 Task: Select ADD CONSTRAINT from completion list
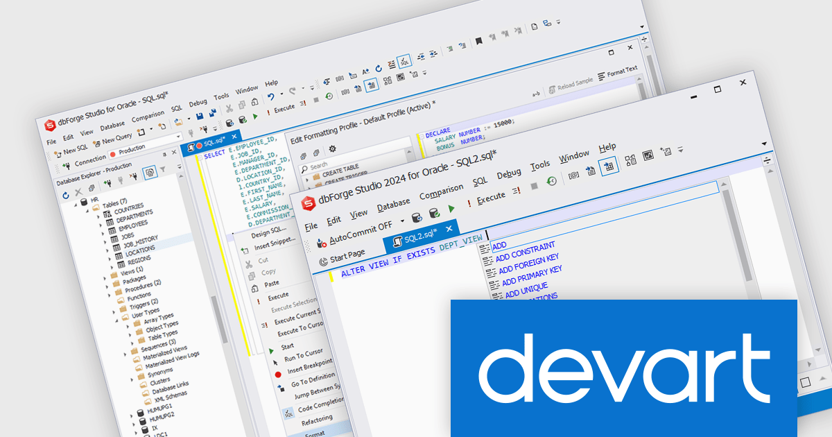pyautogui.click(x=526, y=251)
